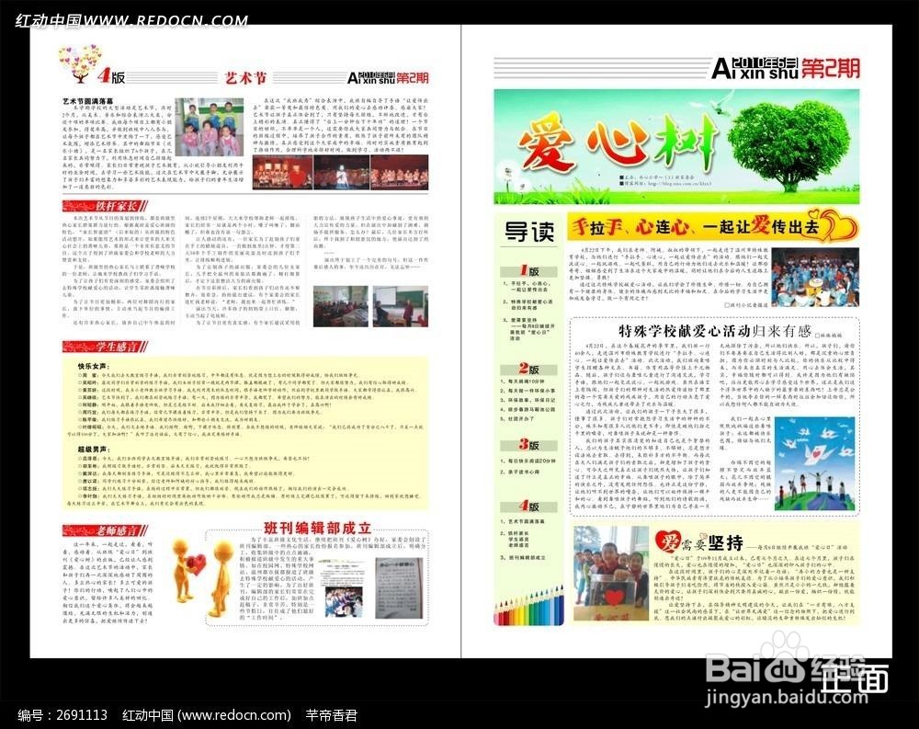919x729 pixels.
Task: Click the 编号：2691113 caption text
Action: 62,715
